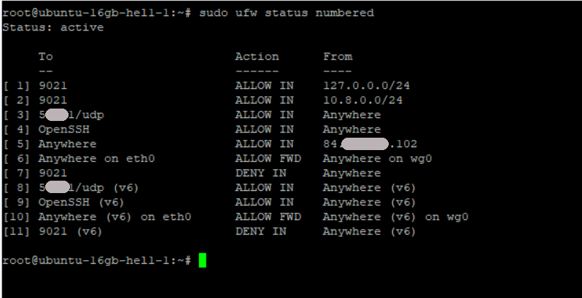Screen dimensions: 582x298
Task: Click the bottom root@ubuntu-16gb-hell-1 prompt
Action: pyautogui.click(x=96, y=260)
